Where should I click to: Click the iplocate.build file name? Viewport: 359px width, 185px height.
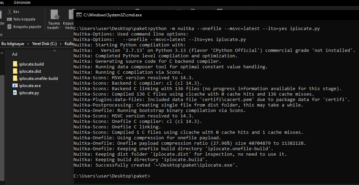(31, 64)
